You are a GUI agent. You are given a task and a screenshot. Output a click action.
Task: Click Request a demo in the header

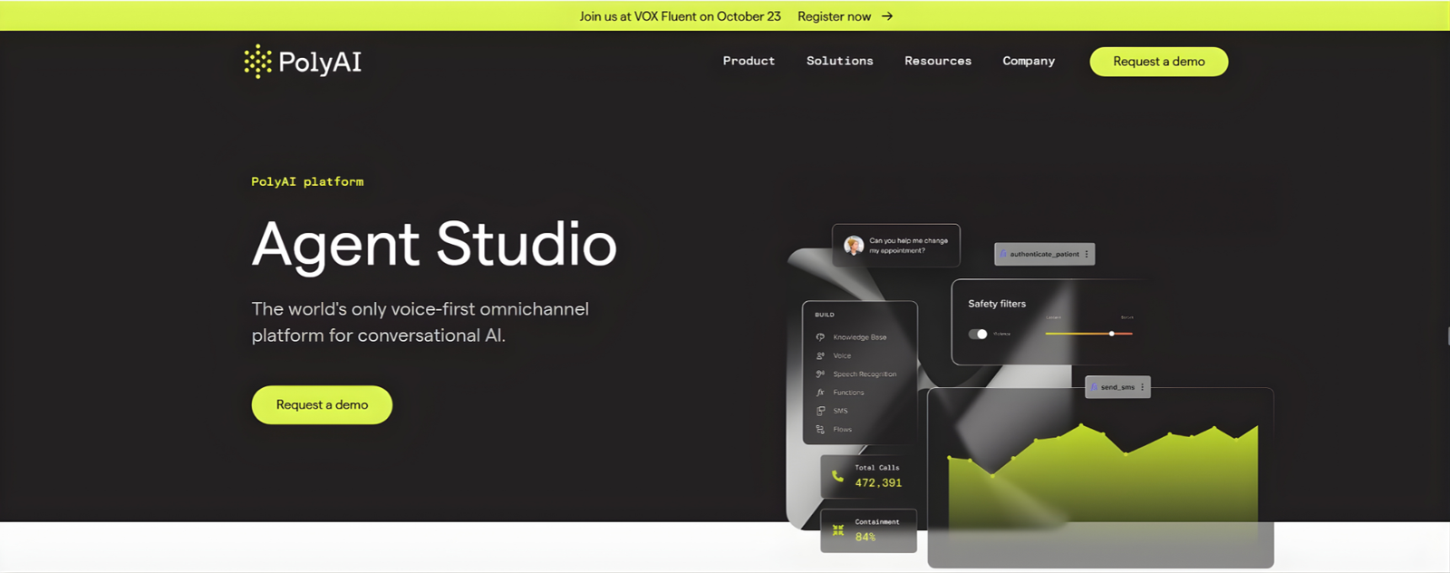(1158, 62)
